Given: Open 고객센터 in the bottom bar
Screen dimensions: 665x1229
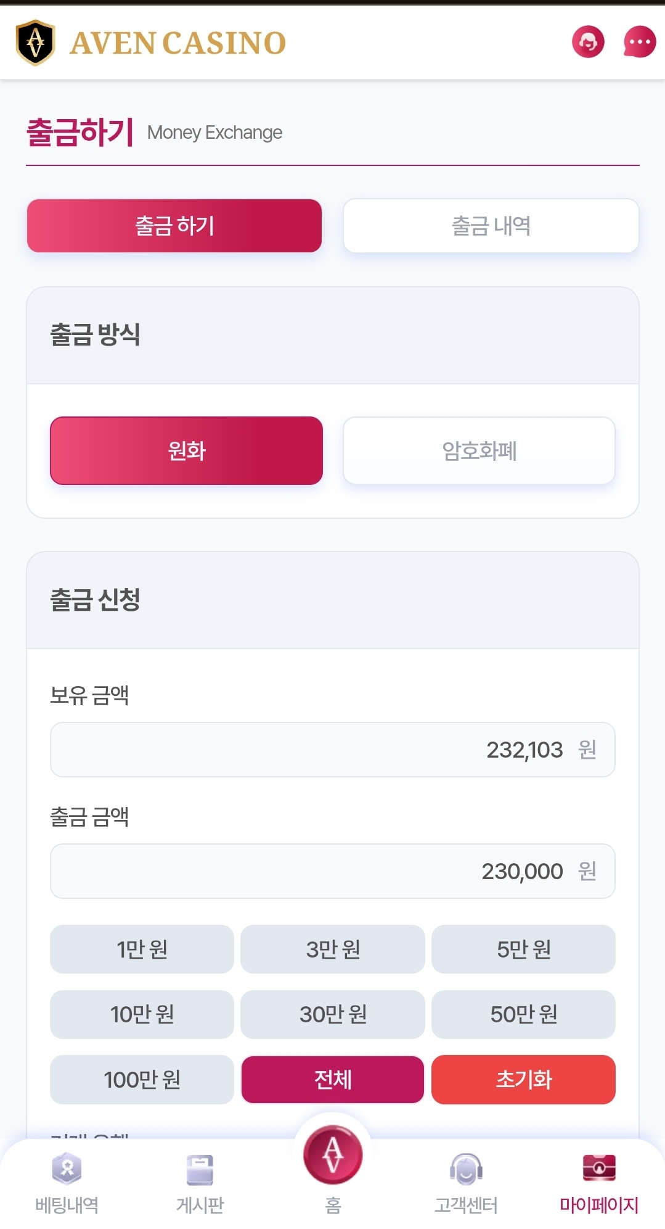Looking at the screenshot, I should click(x=466, y=1183).
